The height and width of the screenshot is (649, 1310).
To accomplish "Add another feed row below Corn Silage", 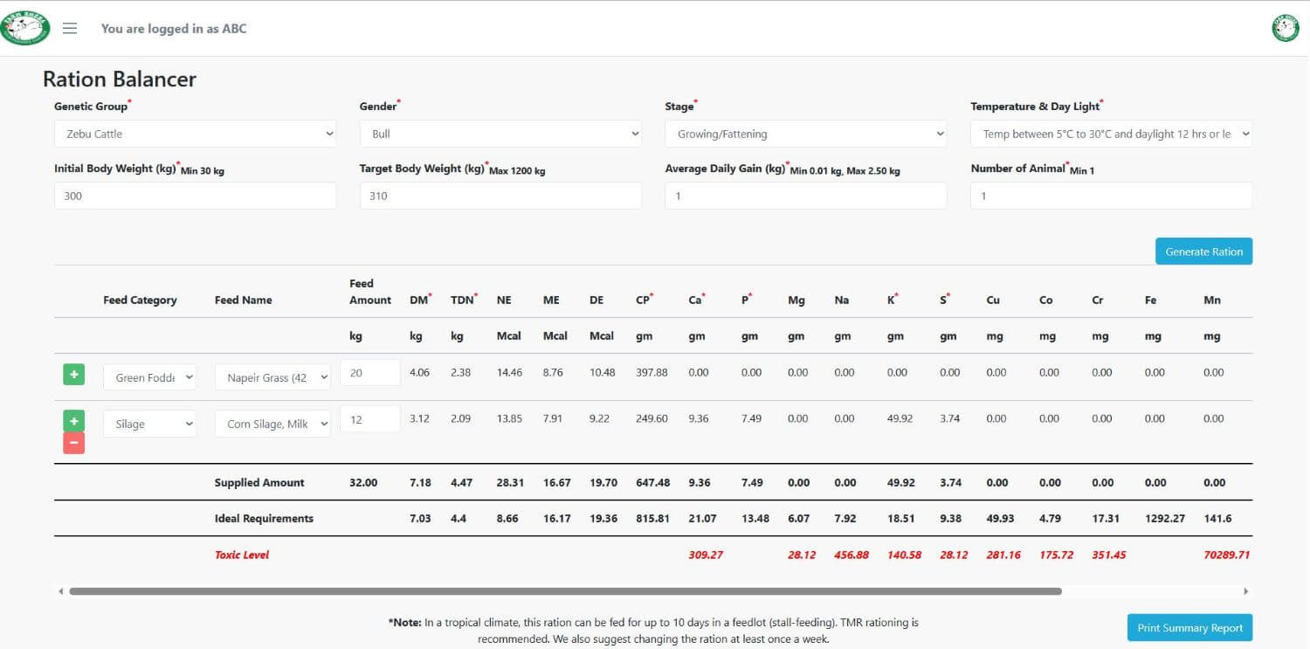I will [x=73, y=420].
